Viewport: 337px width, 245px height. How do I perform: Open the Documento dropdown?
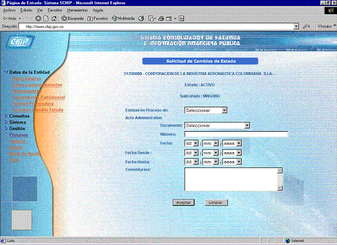(217, 125)
